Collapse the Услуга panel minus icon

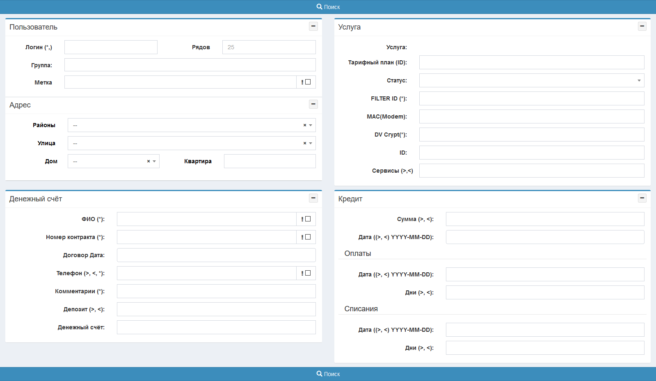(x=642, y=26)
